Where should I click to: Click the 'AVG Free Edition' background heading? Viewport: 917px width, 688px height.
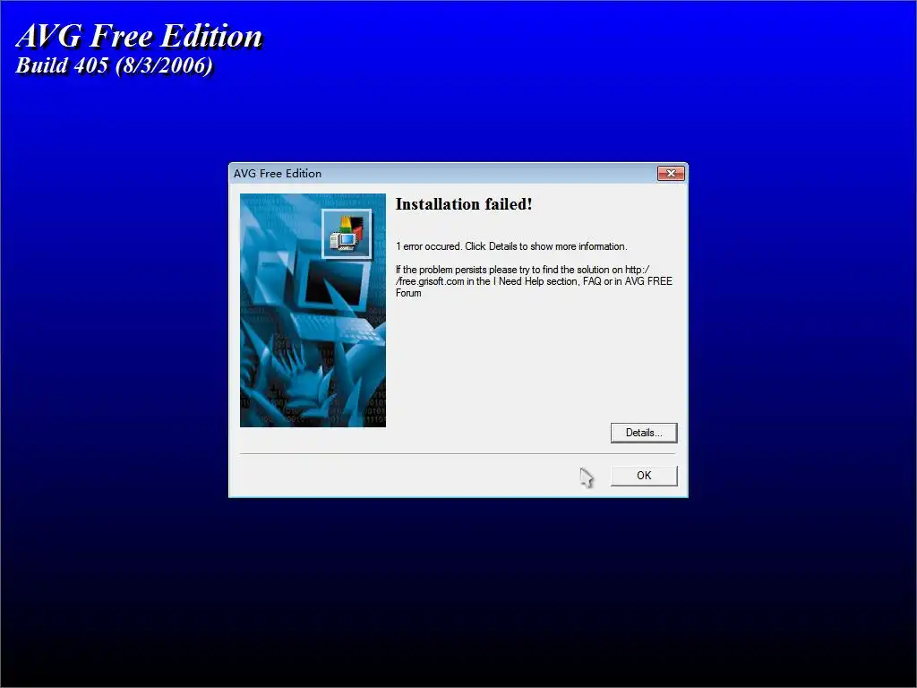tap(139, 36)
